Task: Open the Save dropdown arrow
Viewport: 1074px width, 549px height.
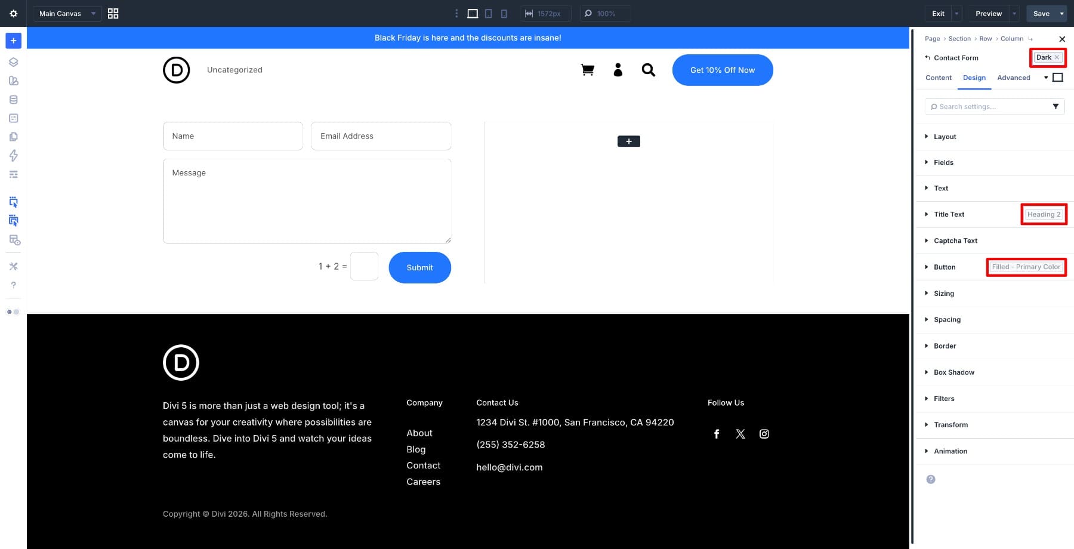Action: tap(1061, 13)
